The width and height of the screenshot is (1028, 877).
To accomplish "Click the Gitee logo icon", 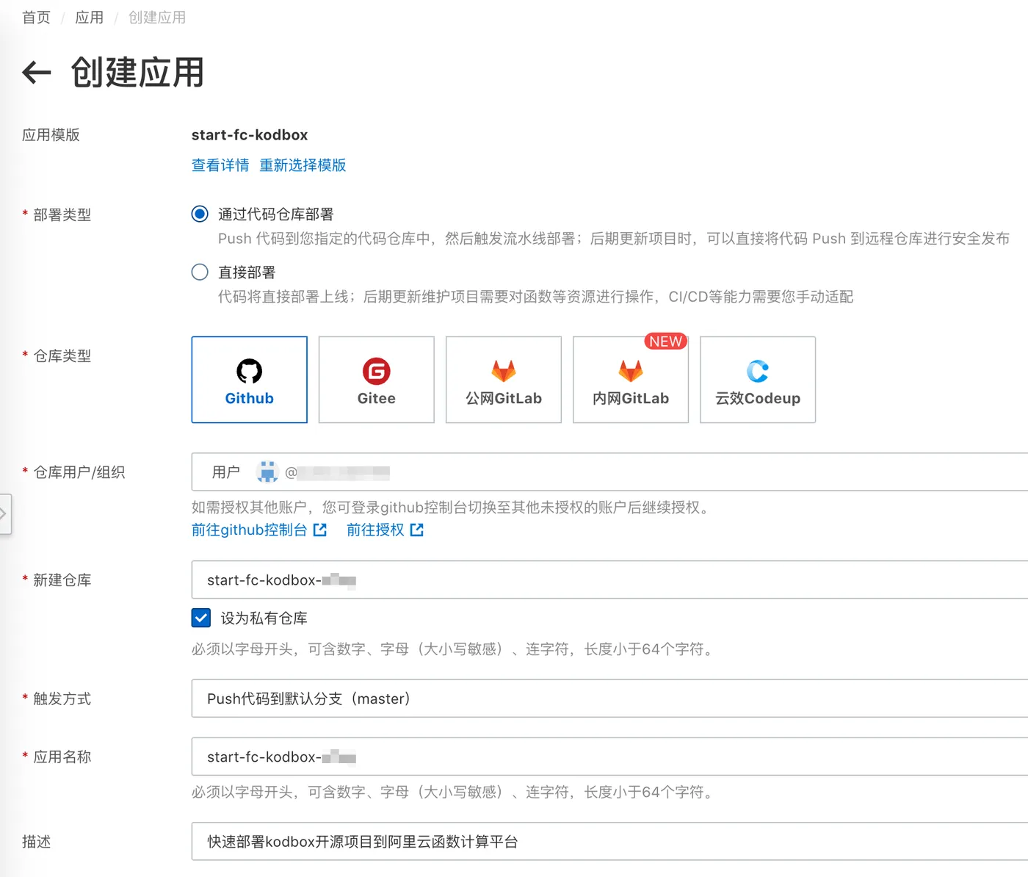I will (x=377, y=371).
